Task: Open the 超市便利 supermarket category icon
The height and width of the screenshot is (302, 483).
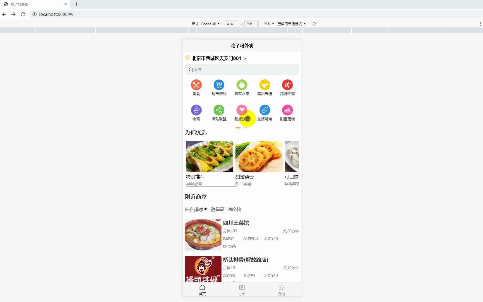Action: (219, 85)
